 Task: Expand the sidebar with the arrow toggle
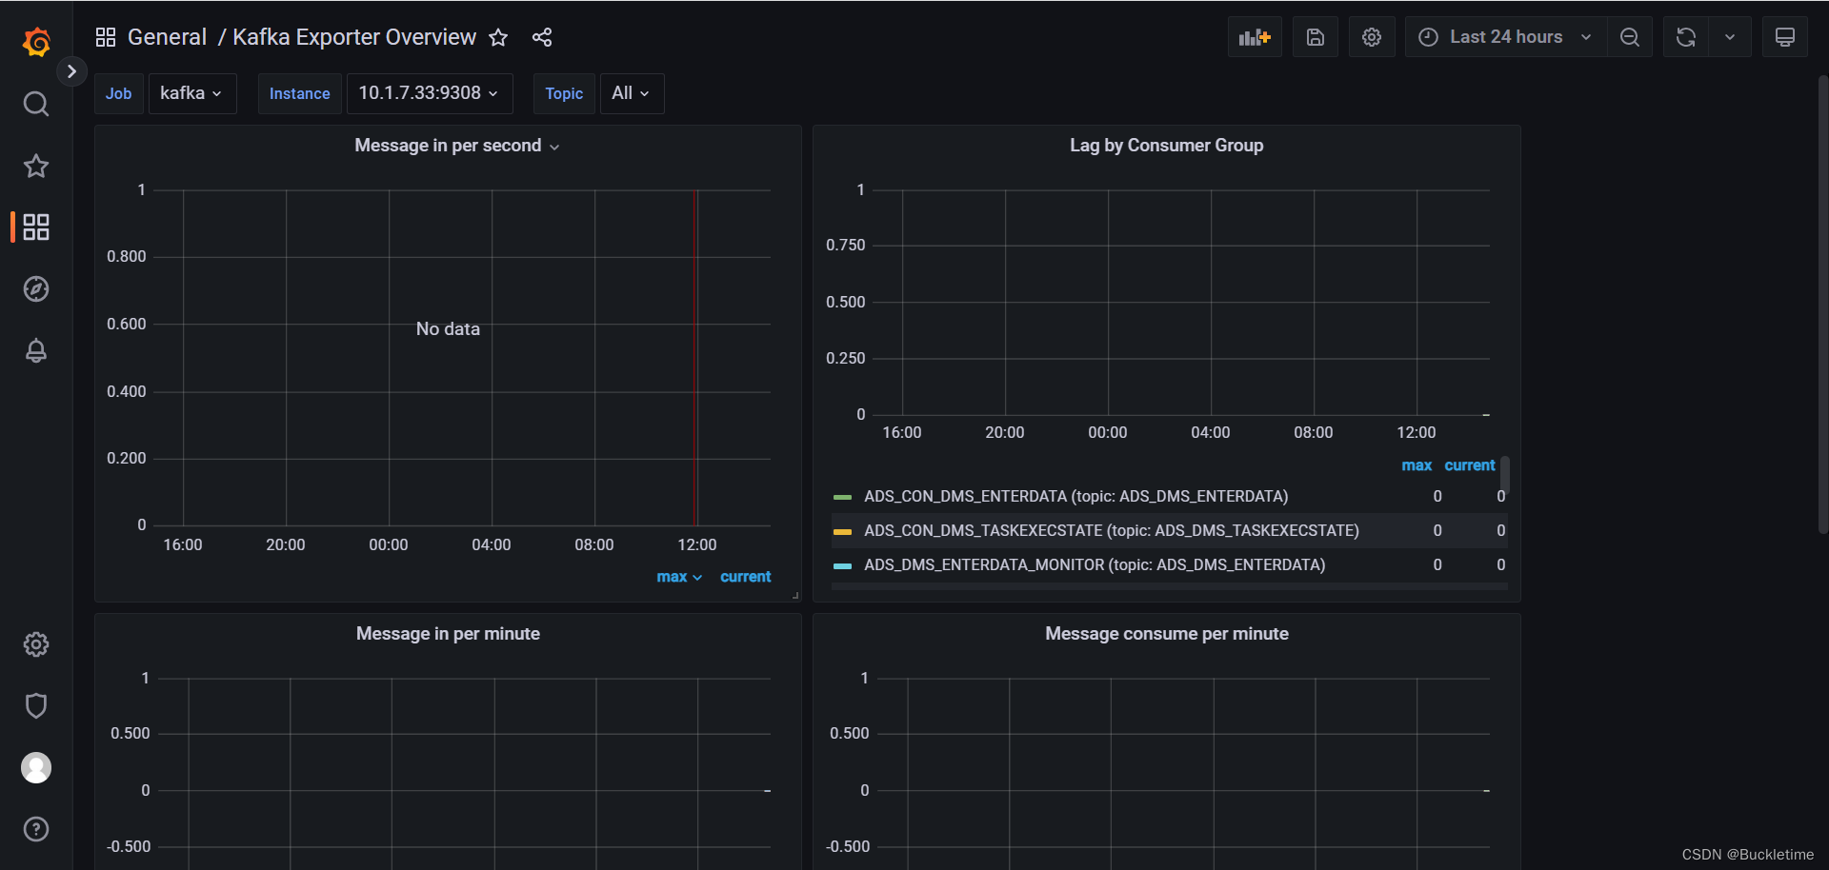coord(71,71)
